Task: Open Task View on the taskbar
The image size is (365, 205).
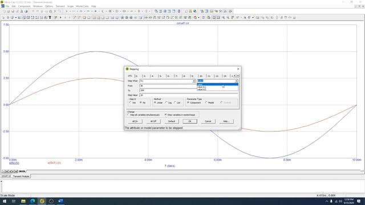Action: [x=14, y=201]
